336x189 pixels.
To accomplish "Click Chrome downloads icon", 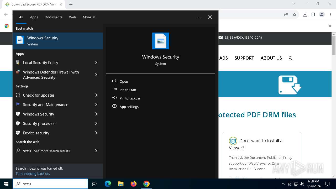I will coord(305,14).
